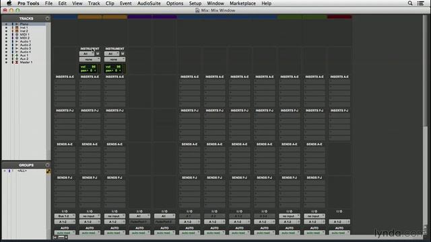This screenshot has width=431, height=242.
Task: Open the Setup menu
Action: (195, 3)
